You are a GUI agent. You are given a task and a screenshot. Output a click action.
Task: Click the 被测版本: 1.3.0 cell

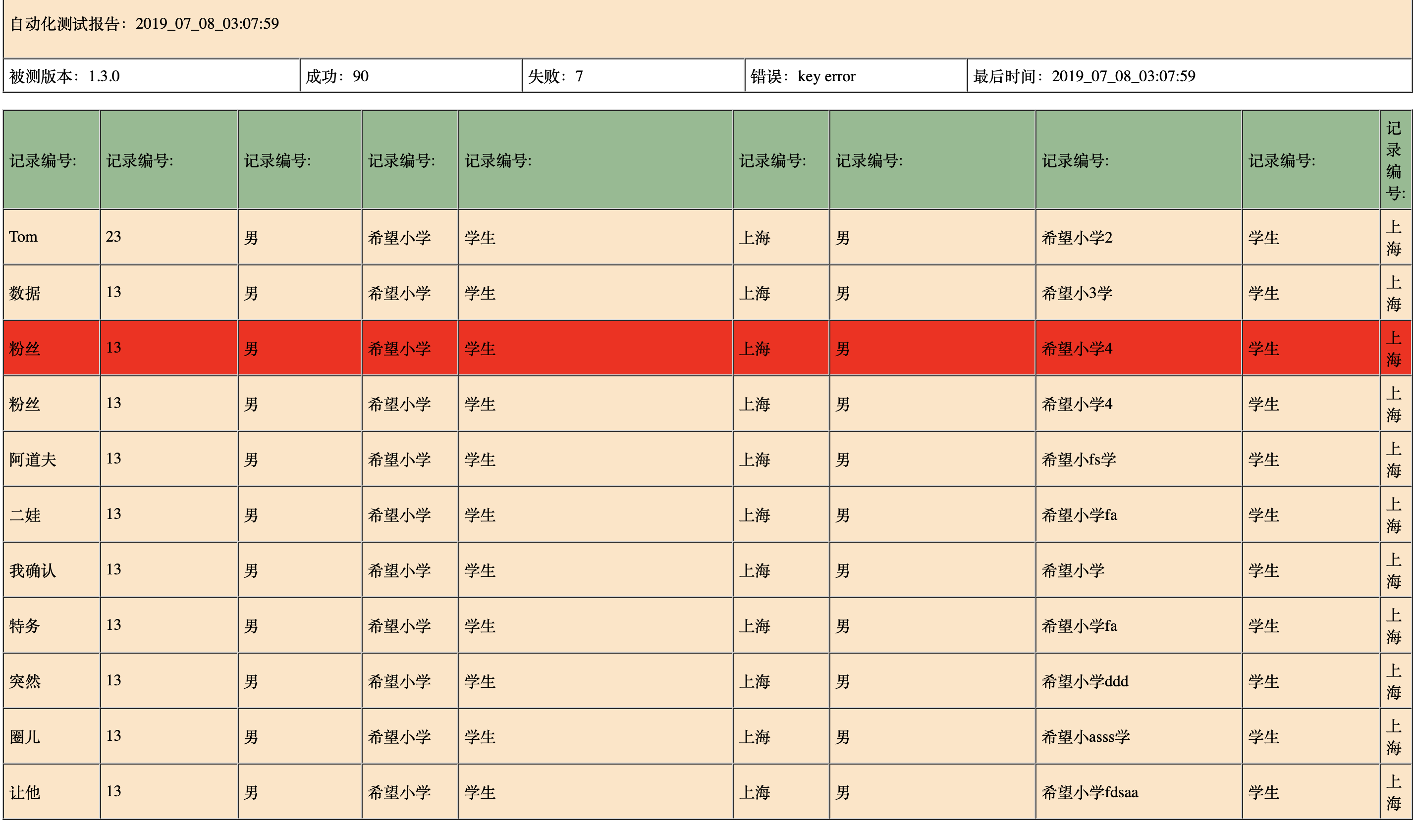tap(64, 76)
